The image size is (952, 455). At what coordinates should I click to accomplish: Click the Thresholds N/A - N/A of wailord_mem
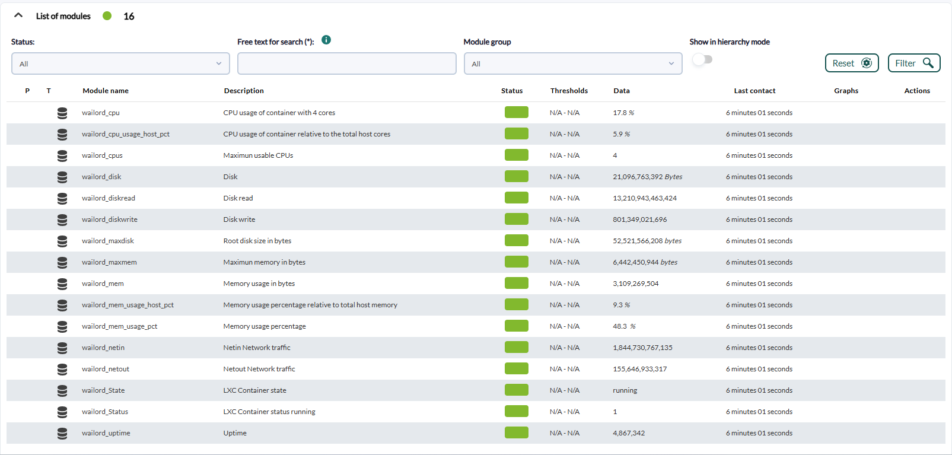point(565,284)
